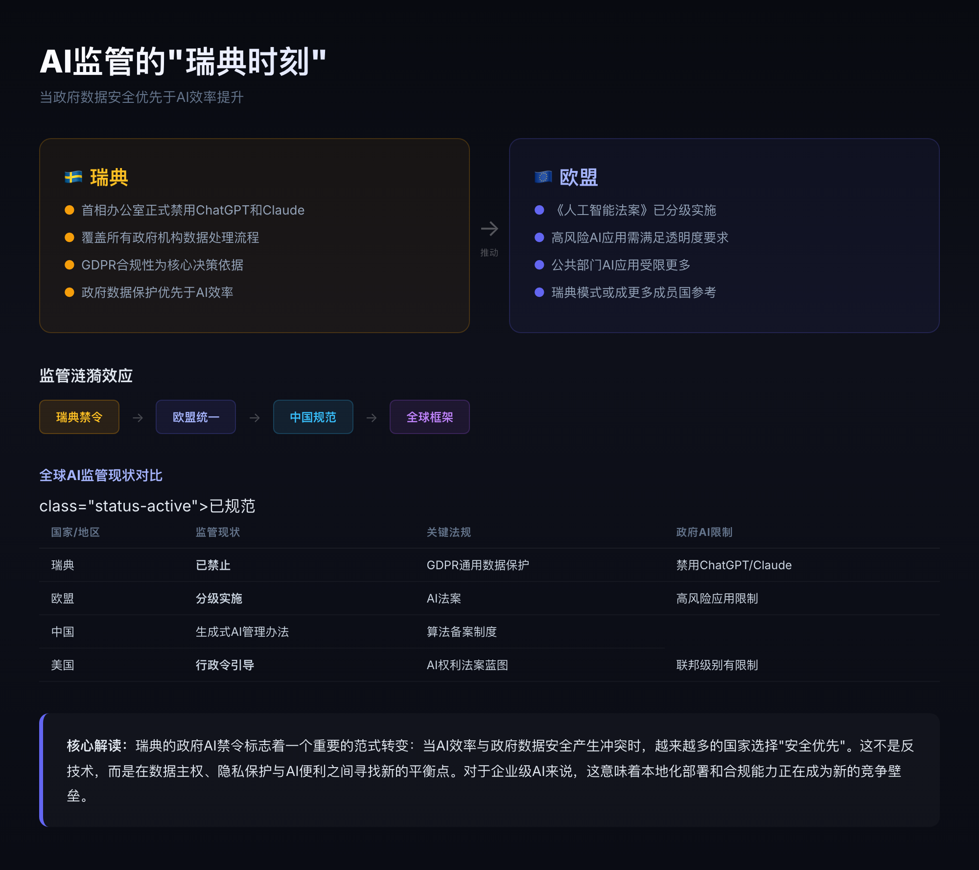Click the EU flag icon
Screen dimensions: 979x870
543,177
